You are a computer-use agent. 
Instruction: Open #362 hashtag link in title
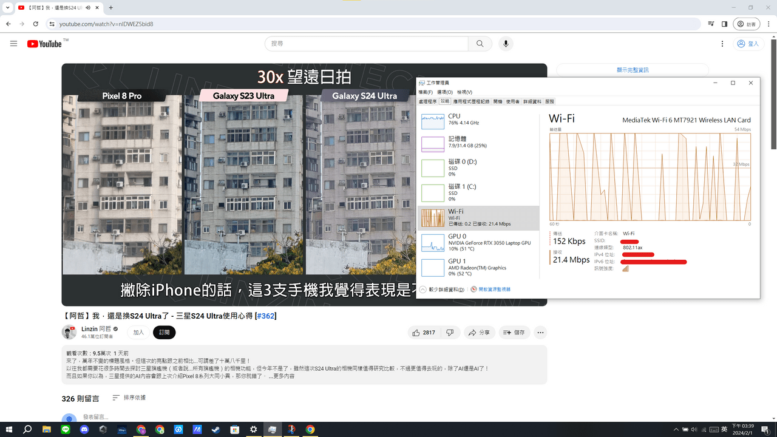pos(266,316)
